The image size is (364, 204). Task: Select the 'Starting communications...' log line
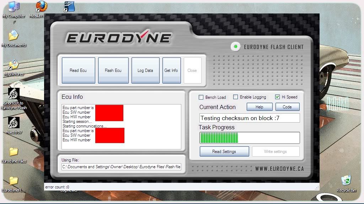[x=85, y=126]
